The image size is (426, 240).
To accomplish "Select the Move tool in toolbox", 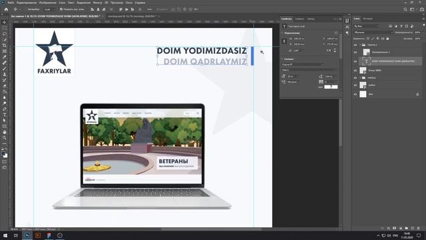I will [x=5, y=22].
